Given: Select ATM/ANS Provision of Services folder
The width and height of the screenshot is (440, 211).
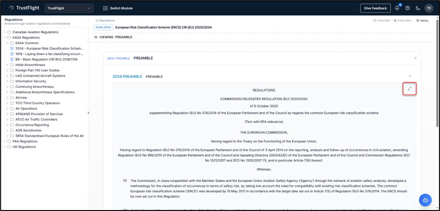Looking at the screenshot, I should pos(39,114).
